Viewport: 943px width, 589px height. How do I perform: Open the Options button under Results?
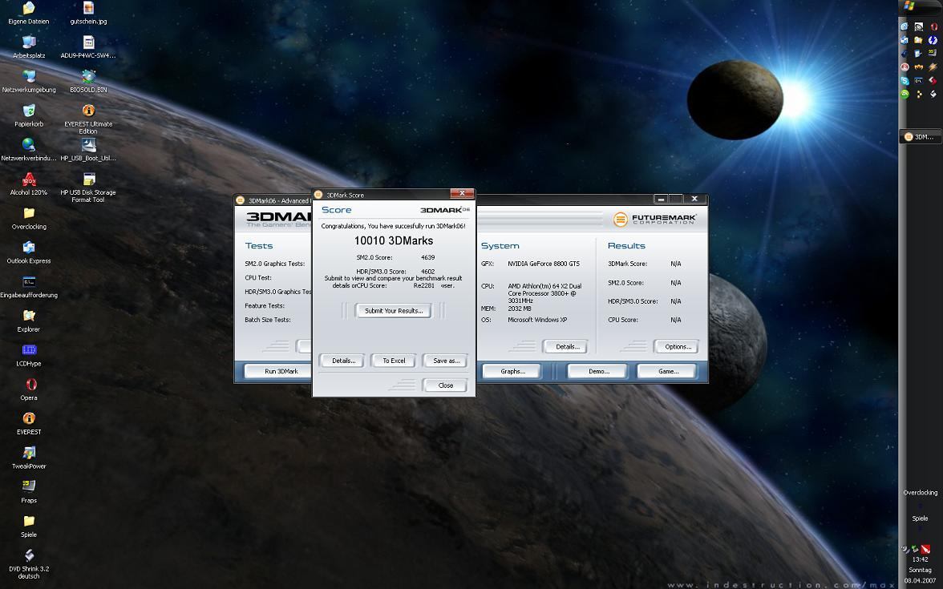point(678,347)
